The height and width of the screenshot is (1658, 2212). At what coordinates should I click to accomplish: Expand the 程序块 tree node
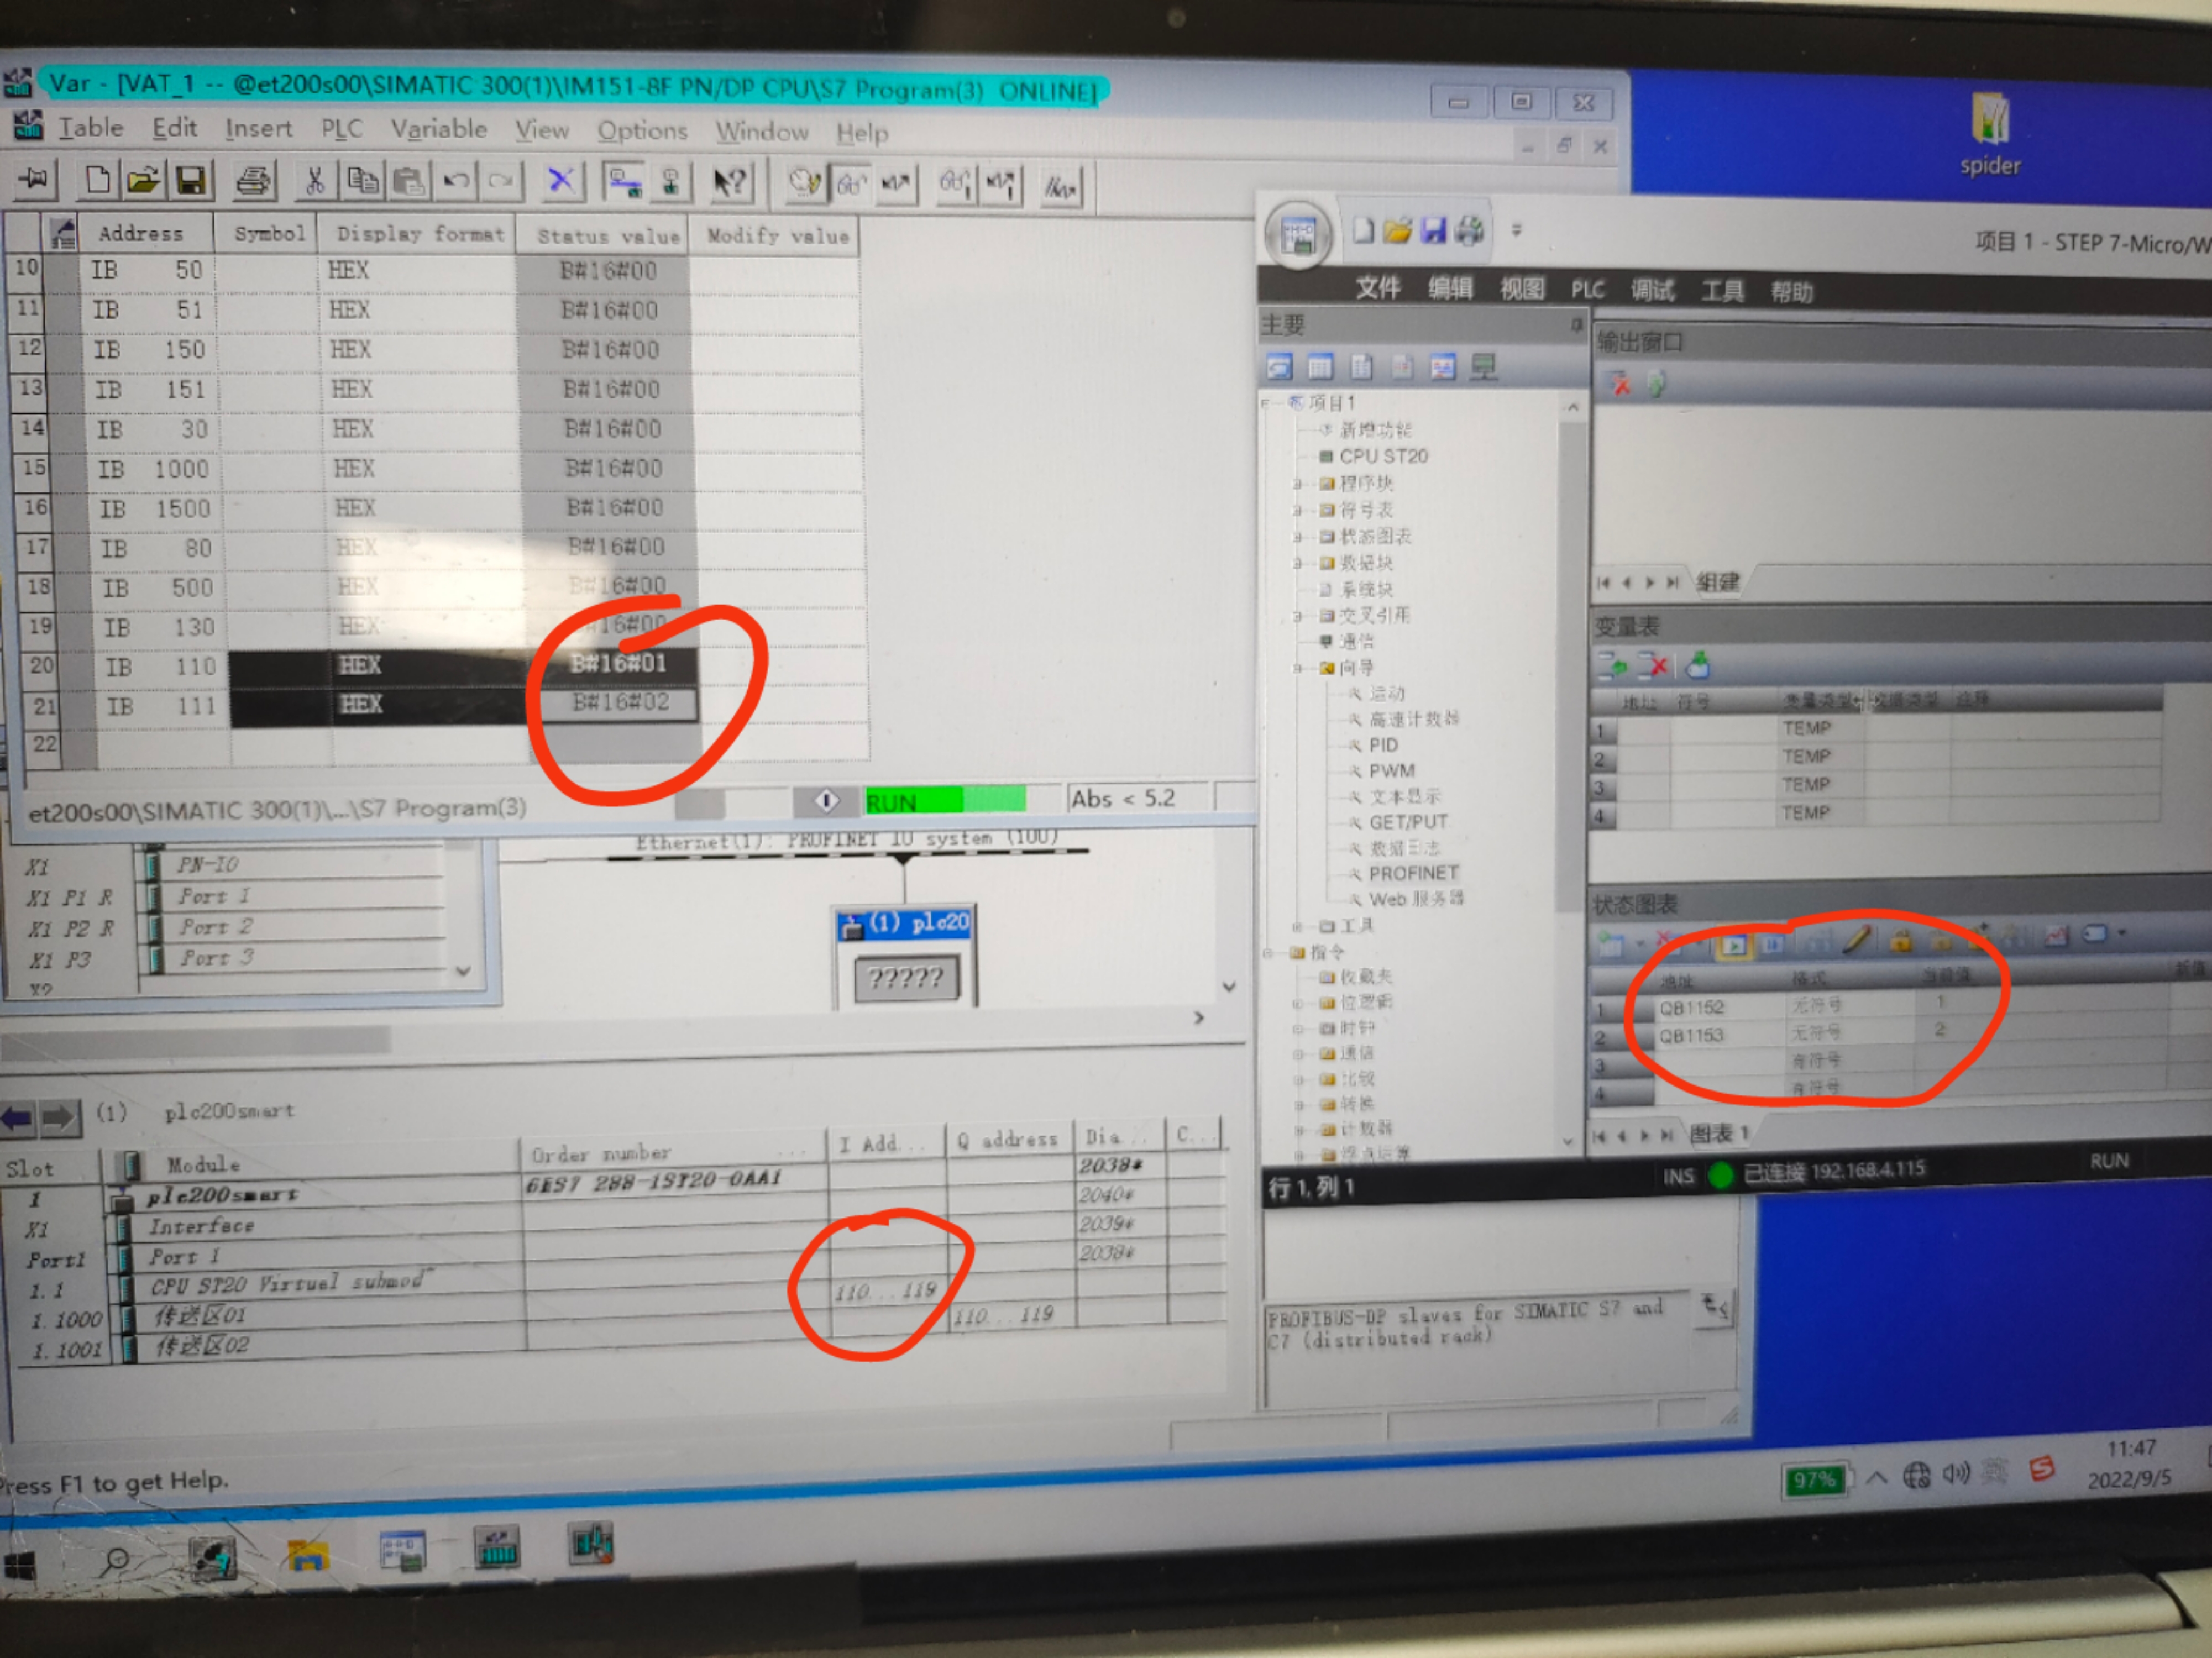[1297, 484]
